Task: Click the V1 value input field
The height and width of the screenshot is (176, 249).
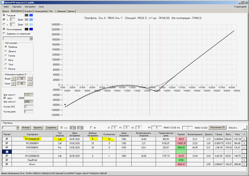Action: coord(126,128)
